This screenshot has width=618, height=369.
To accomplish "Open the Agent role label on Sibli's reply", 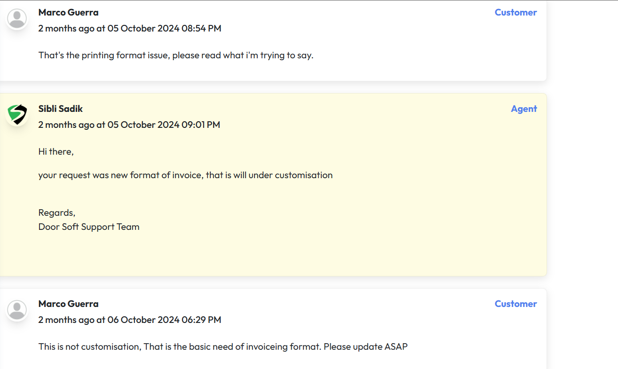I will point(524,109).
